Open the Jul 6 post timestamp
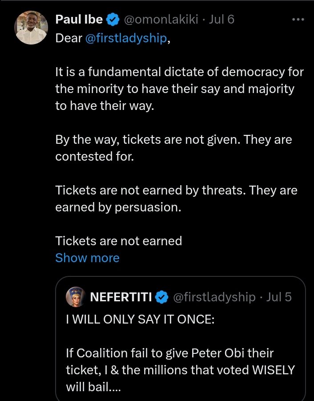Viewport: 314px width, 401px height. (x=221, y=20)
